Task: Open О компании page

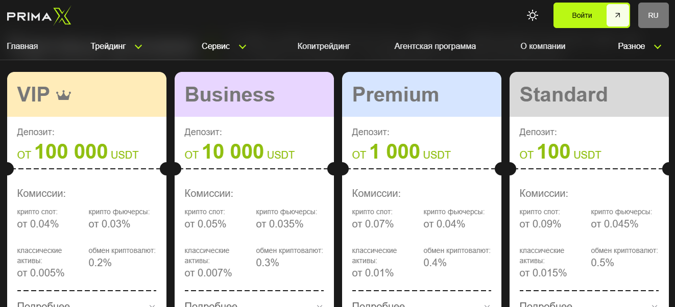Action: [543, 46]
